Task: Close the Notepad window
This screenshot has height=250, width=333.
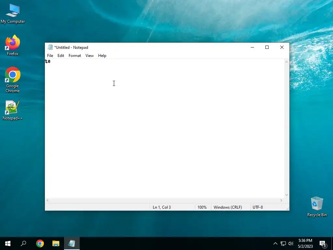Action: 282,48
